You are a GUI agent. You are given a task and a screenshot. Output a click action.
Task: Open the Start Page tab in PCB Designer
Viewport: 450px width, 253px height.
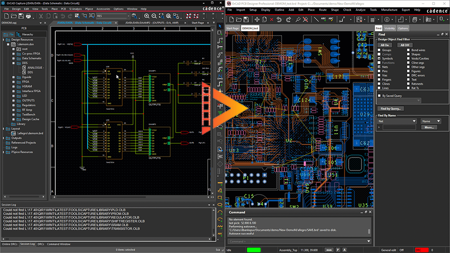[232, 29]
